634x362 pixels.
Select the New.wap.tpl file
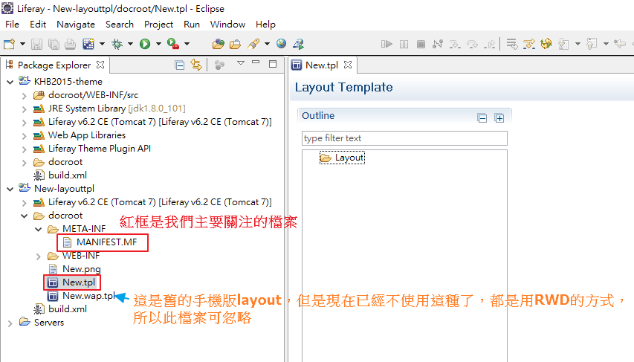[88, 296]
